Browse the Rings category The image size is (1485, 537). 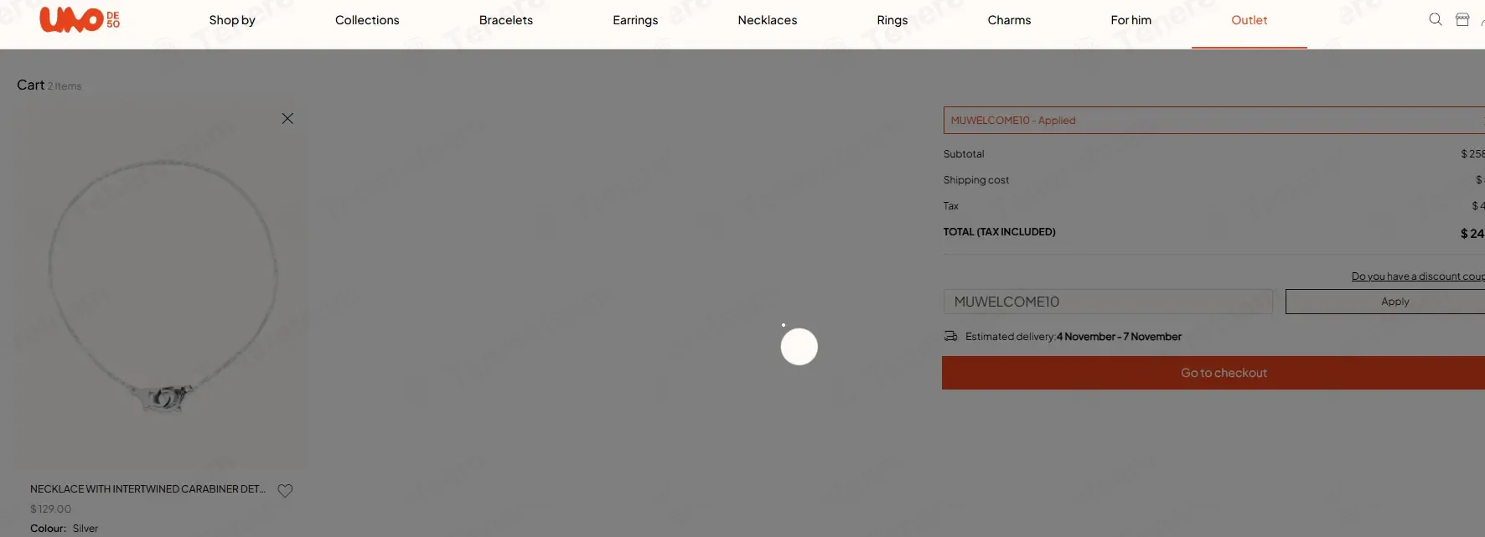tap(892, 20)
